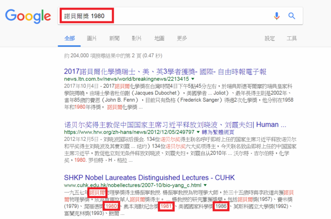331x219 pixels.
Task: Switch to the 影片 tab
Action: (137, 38)
